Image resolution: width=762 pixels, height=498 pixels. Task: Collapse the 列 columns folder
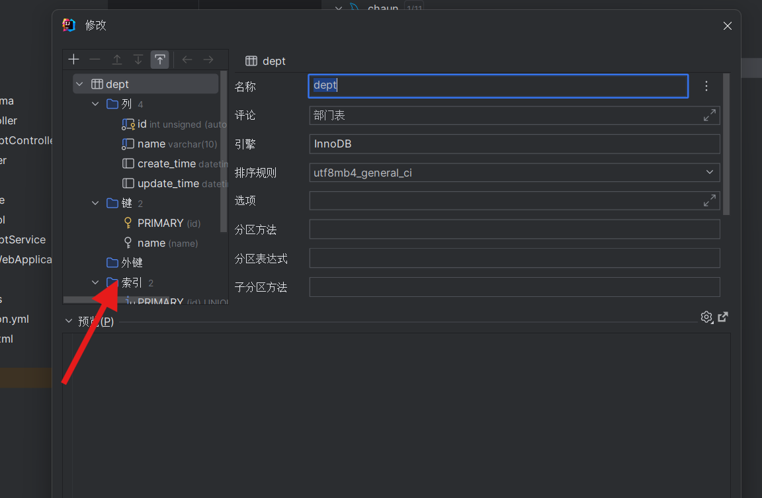point(96,104)
